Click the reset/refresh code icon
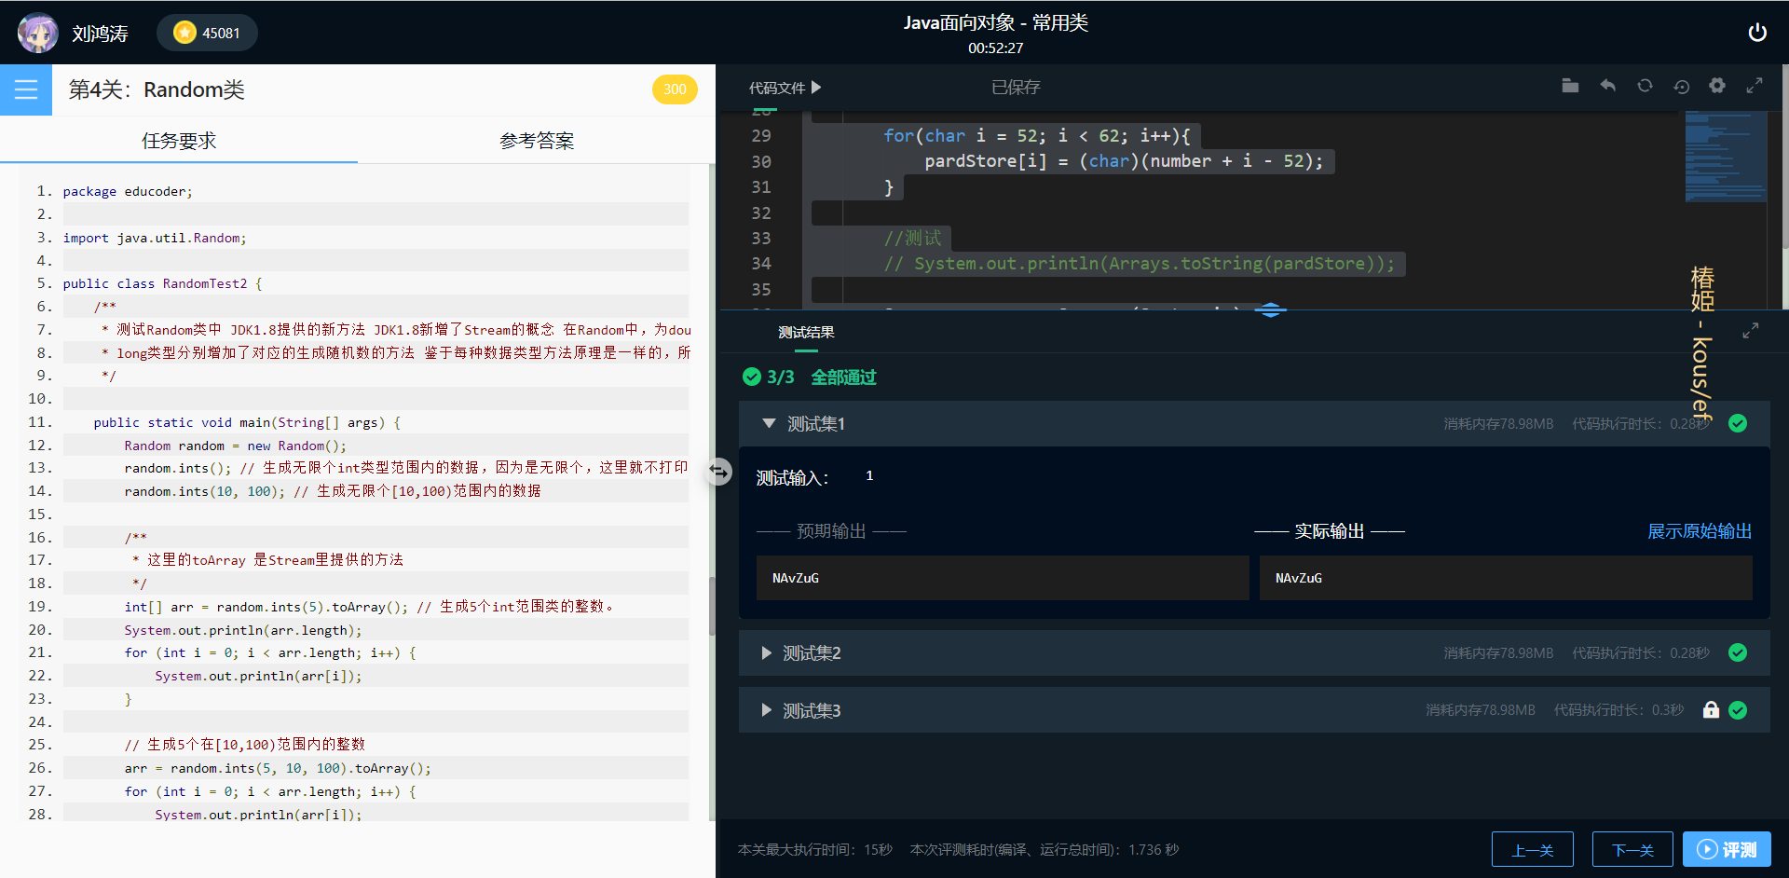 [x=1645, y=85]
